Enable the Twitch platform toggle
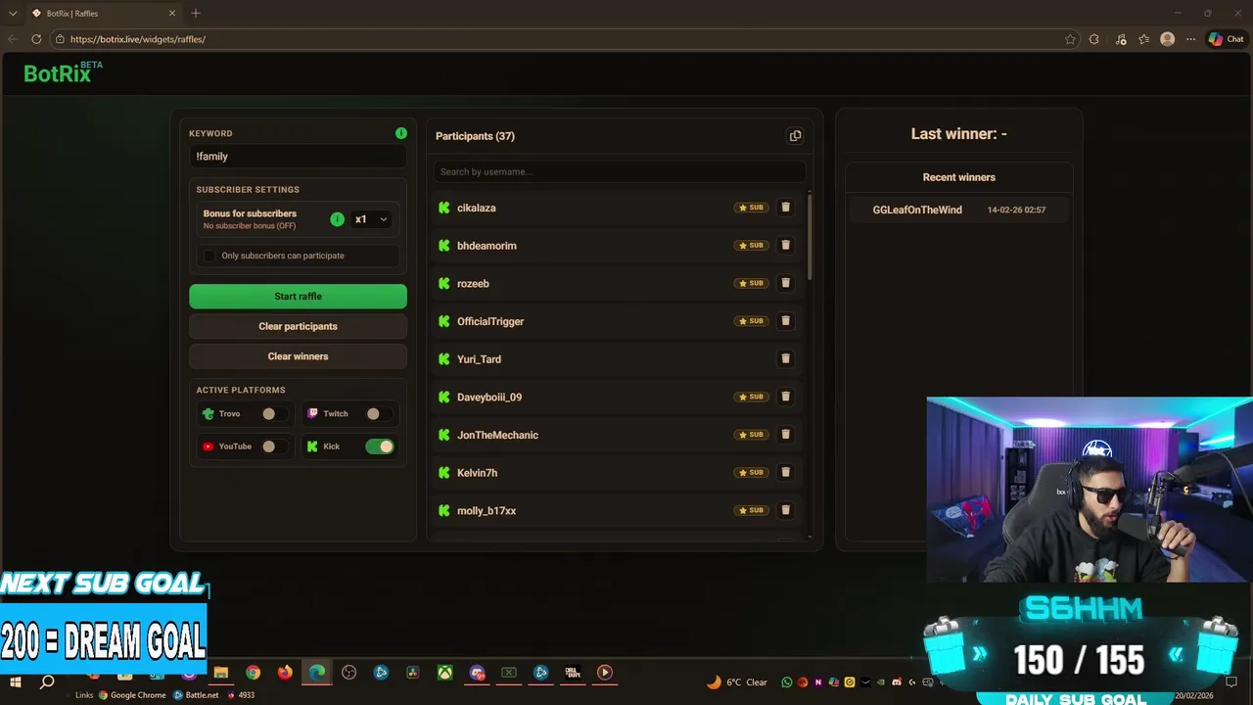The width and height of the screenshot is (1253, 705). (x=378, y=413)
